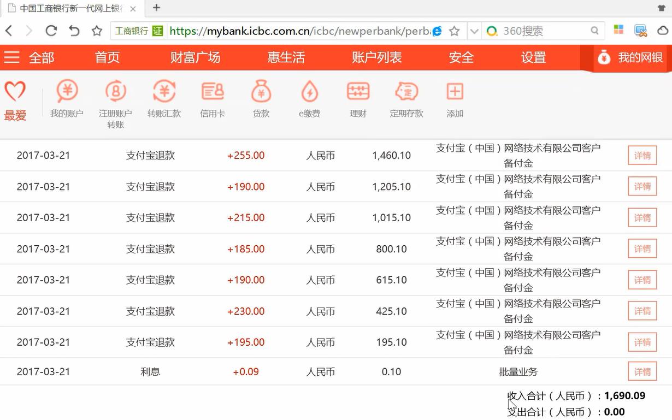Screen dimensions: 672x420
Task: Click balance 1,460.10 cell
Action: pyautogui.click(x=391, y=156)
